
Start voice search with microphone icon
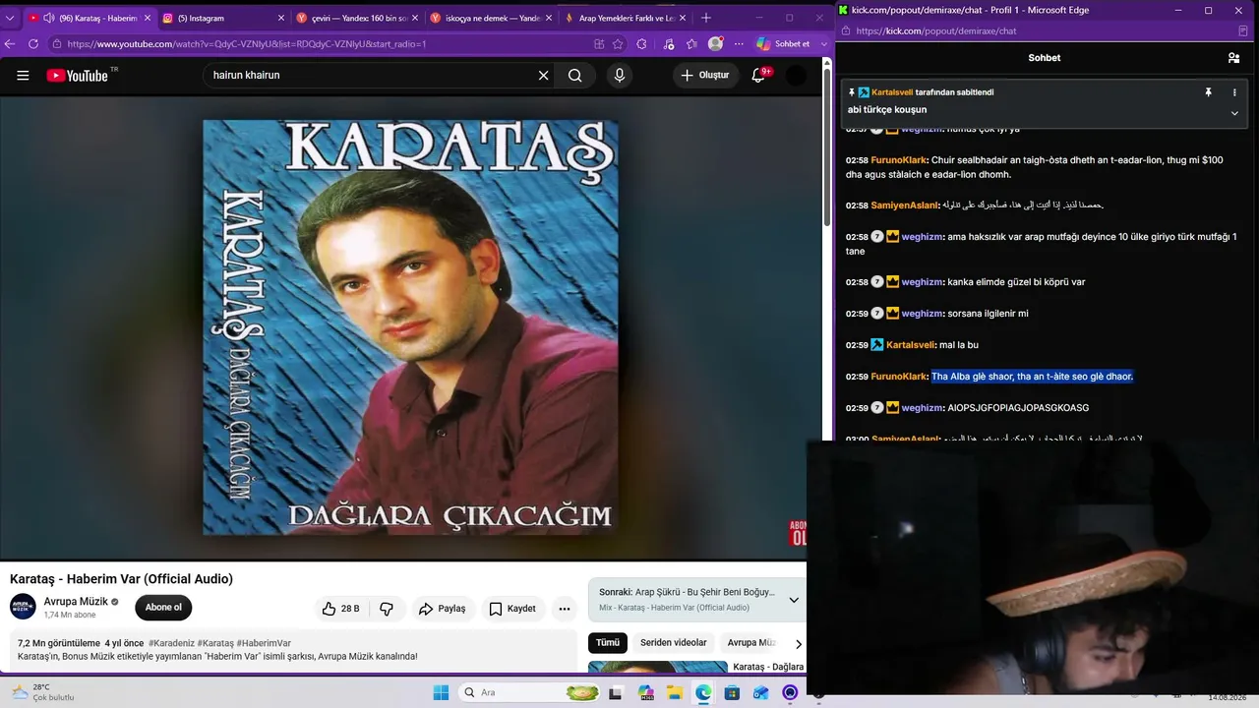point(620,76)
